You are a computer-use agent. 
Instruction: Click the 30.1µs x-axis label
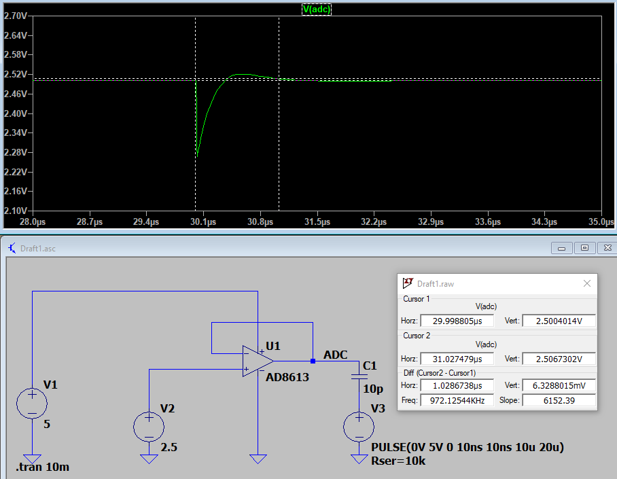[x=203, y=221]
